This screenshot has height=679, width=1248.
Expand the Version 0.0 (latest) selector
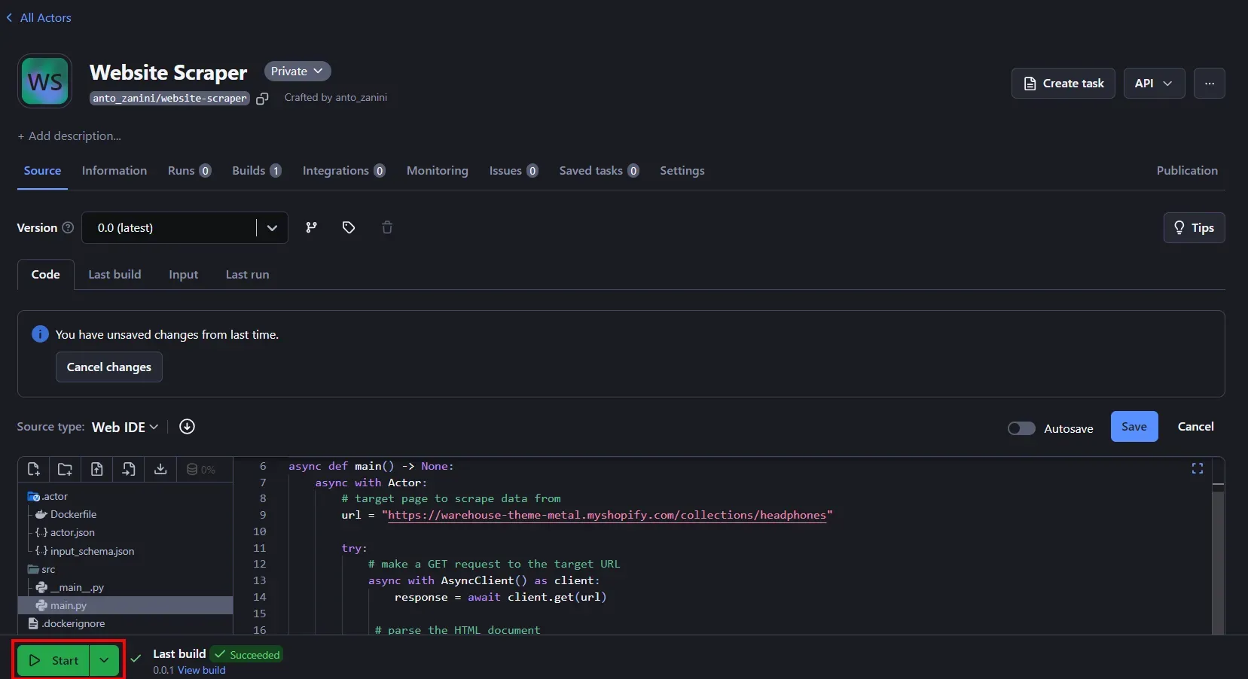(185, 227)
